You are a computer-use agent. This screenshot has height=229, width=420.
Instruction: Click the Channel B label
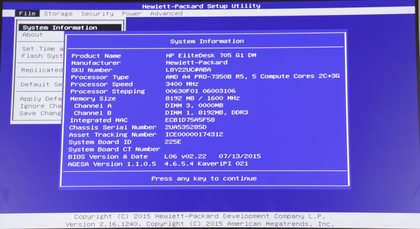pyautogui.click(x=92, y=113)
